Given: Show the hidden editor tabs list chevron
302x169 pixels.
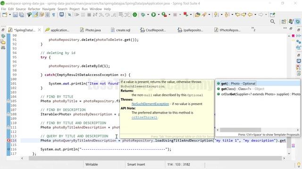Looking at the screenshot, I should click(253, 29).
